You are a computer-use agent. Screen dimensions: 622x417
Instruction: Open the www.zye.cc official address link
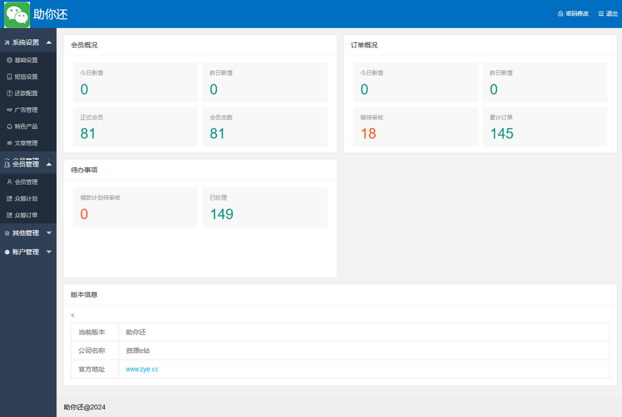coord(142,369)
